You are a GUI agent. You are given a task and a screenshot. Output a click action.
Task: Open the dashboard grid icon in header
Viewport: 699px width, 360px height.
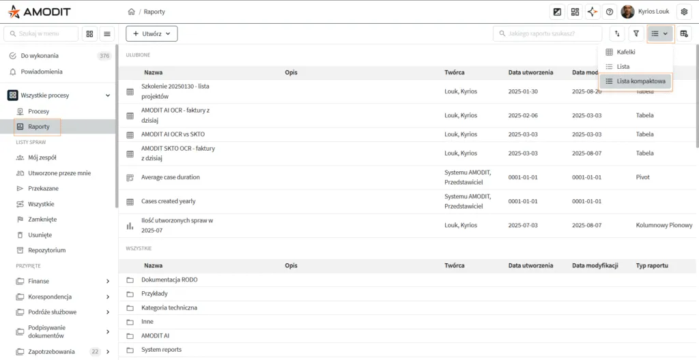point(575,12)
